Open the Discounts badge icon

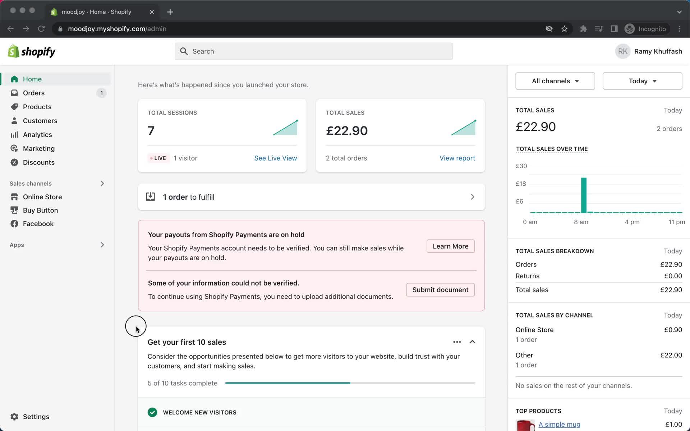[x=14, y=162]
